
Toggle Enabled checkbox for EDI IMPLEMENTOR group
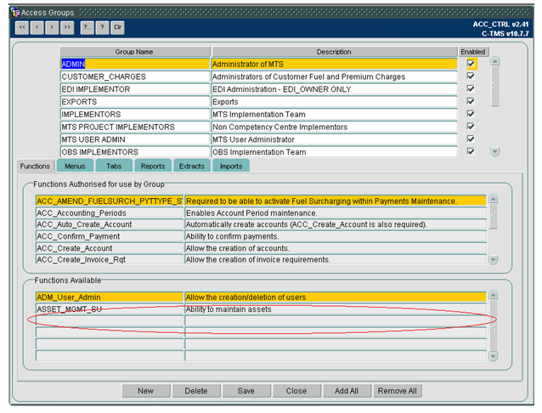pyautogui.click(x=471, y=89)
